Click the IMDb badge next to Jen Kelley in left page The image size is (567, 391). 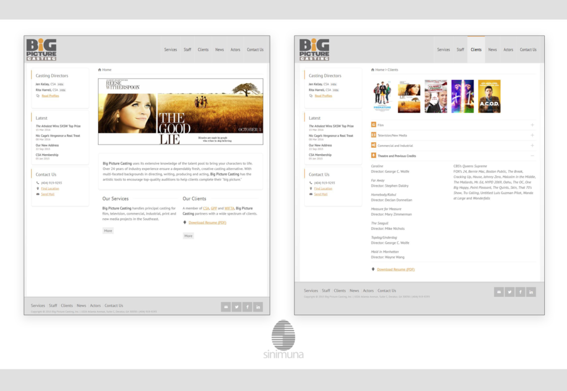61,84
